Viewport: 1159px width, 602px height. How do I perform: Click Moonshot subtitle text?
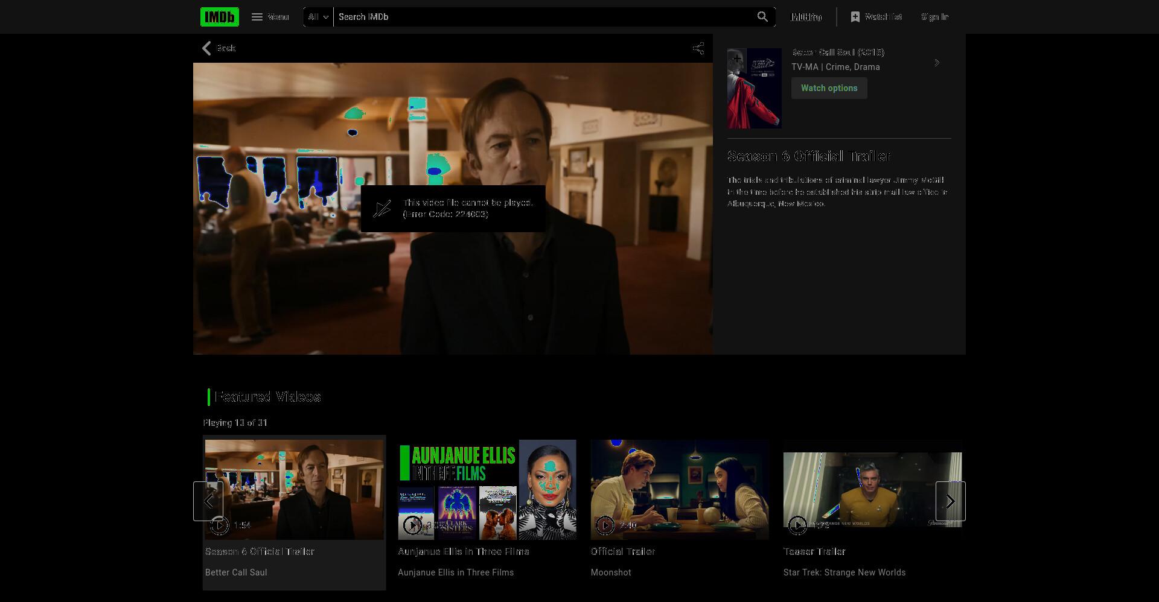(611, 572)
